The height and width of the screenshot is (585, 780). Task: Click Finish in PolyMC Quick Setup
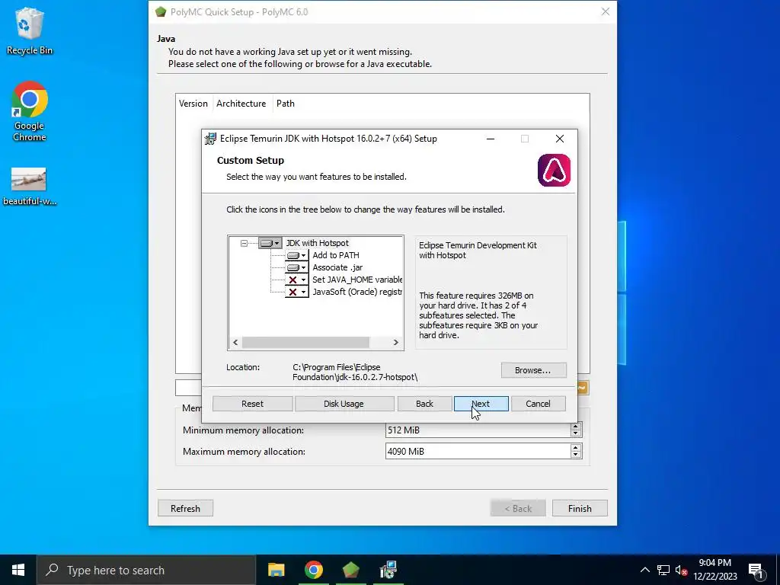pyautogui.click(x=580, y=508)
